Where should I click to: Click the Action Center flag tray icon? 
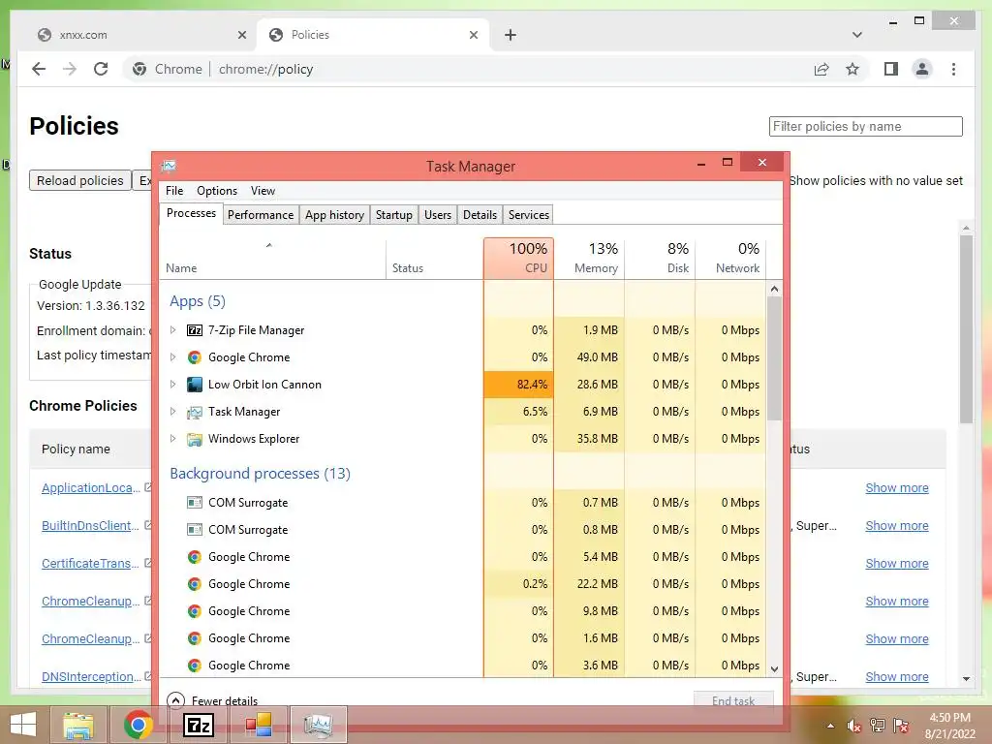pos(901,726)
